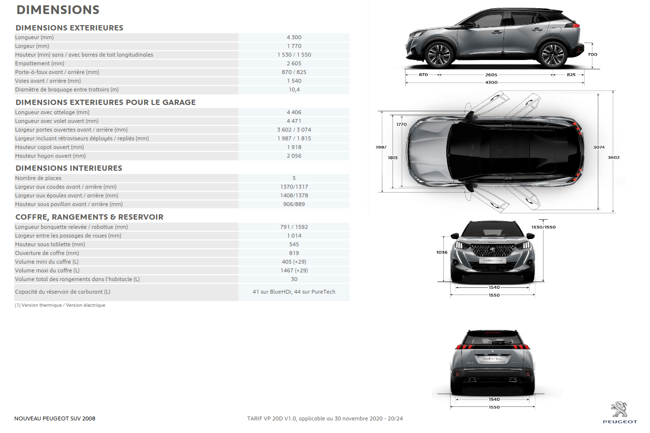Click the value 791 / 1592 in the table
Image resolution: width=650 pixels, height=433 pixels.
click(294, 227)
